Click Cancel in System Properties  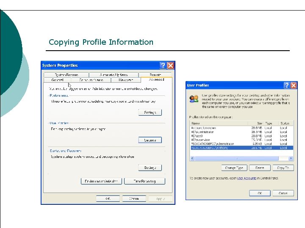134,199
